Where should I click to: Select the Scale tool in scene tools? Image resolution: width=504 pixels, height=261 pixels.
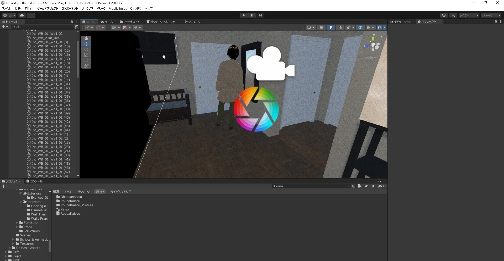[x=86, y=55]
